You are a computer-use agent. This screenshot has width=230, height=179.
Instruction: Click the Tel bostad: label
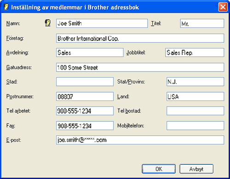tap(129, 111)
